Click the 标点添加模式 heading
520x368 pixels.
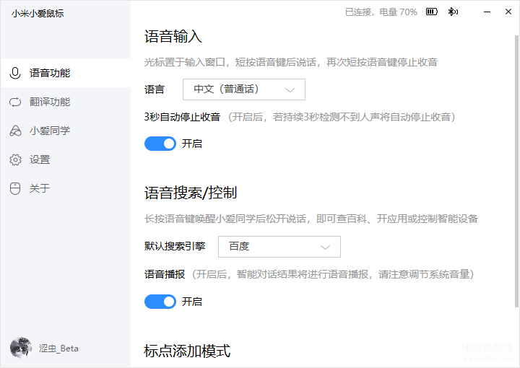pyautogui.click(x=187, y=351)
